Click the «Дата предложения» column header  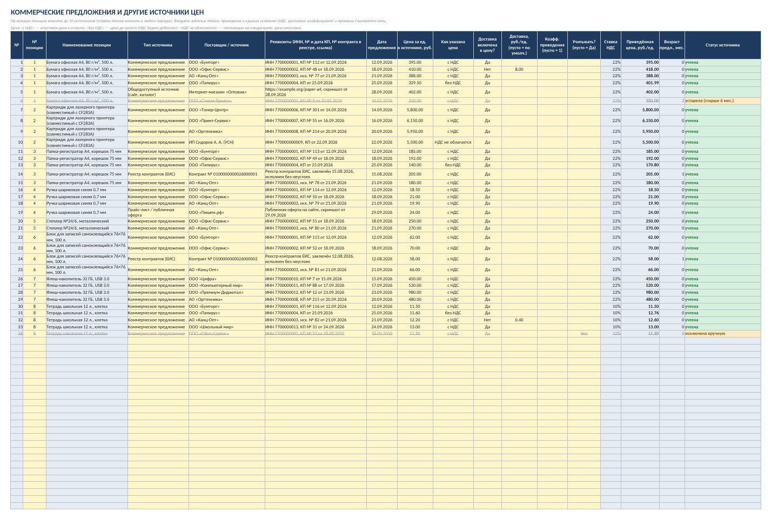[x=381, y=45]
